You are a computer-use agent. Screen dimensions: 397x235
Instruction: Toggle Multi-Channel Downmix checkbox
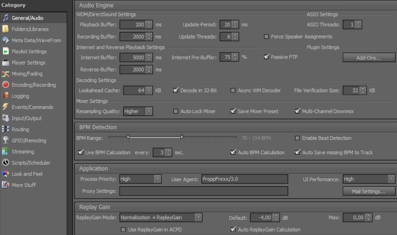[x=298, y=111]
